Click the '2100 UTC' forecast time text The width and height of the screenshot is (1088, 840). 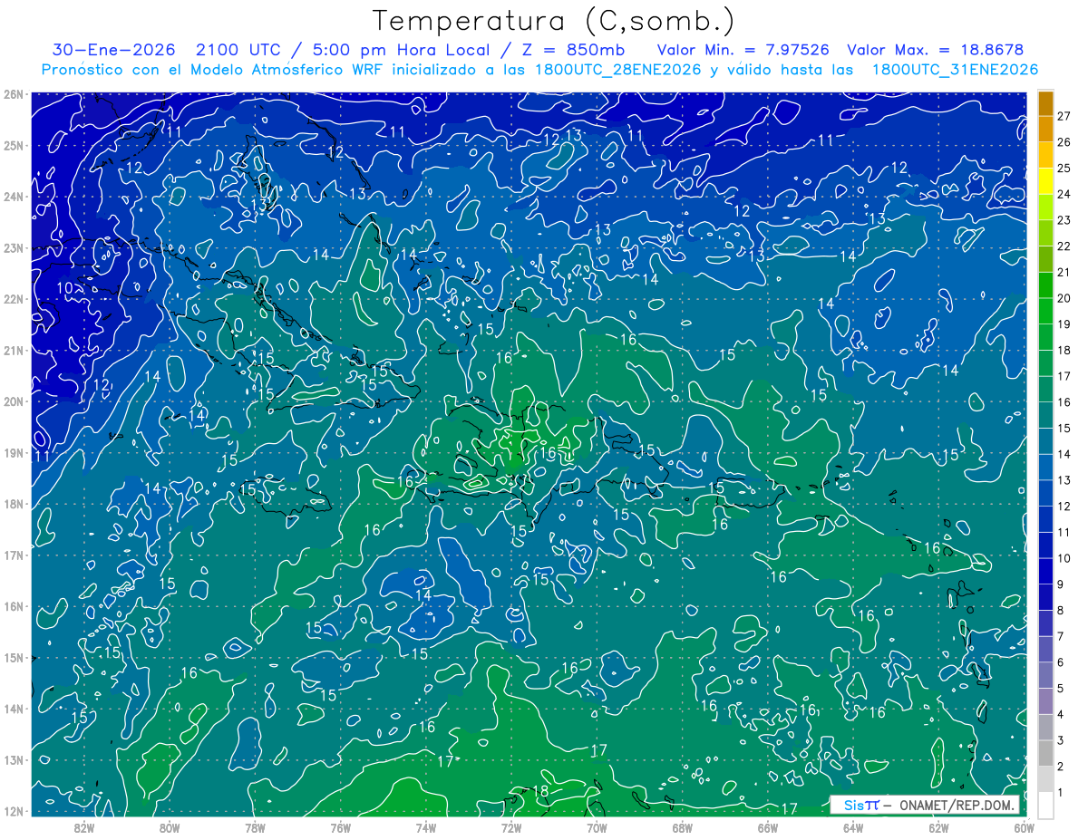tap(238, 50)
